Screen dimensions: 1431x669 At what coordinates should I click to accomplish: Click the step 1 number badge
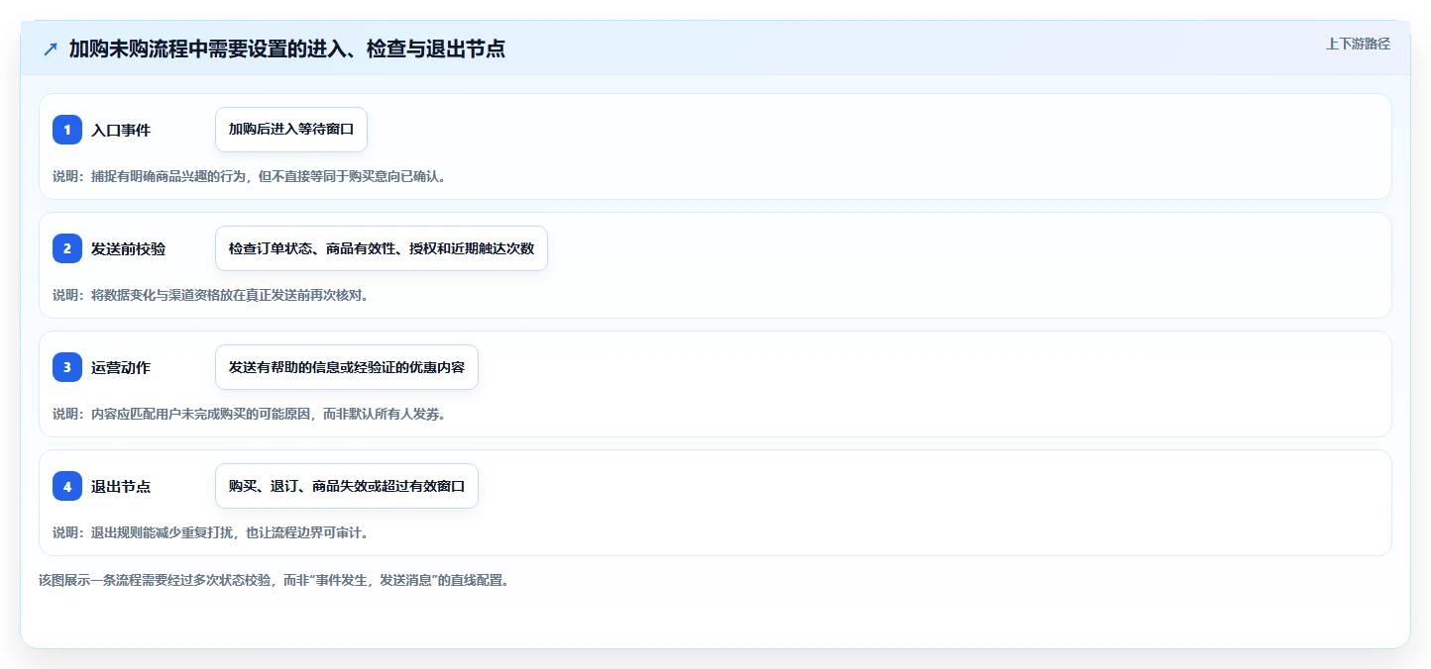point(67,130)
